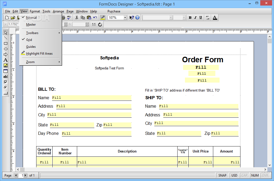Click the Purchase menu link
The height and width of the screenshot is (181, 274).
click(114, 11)
